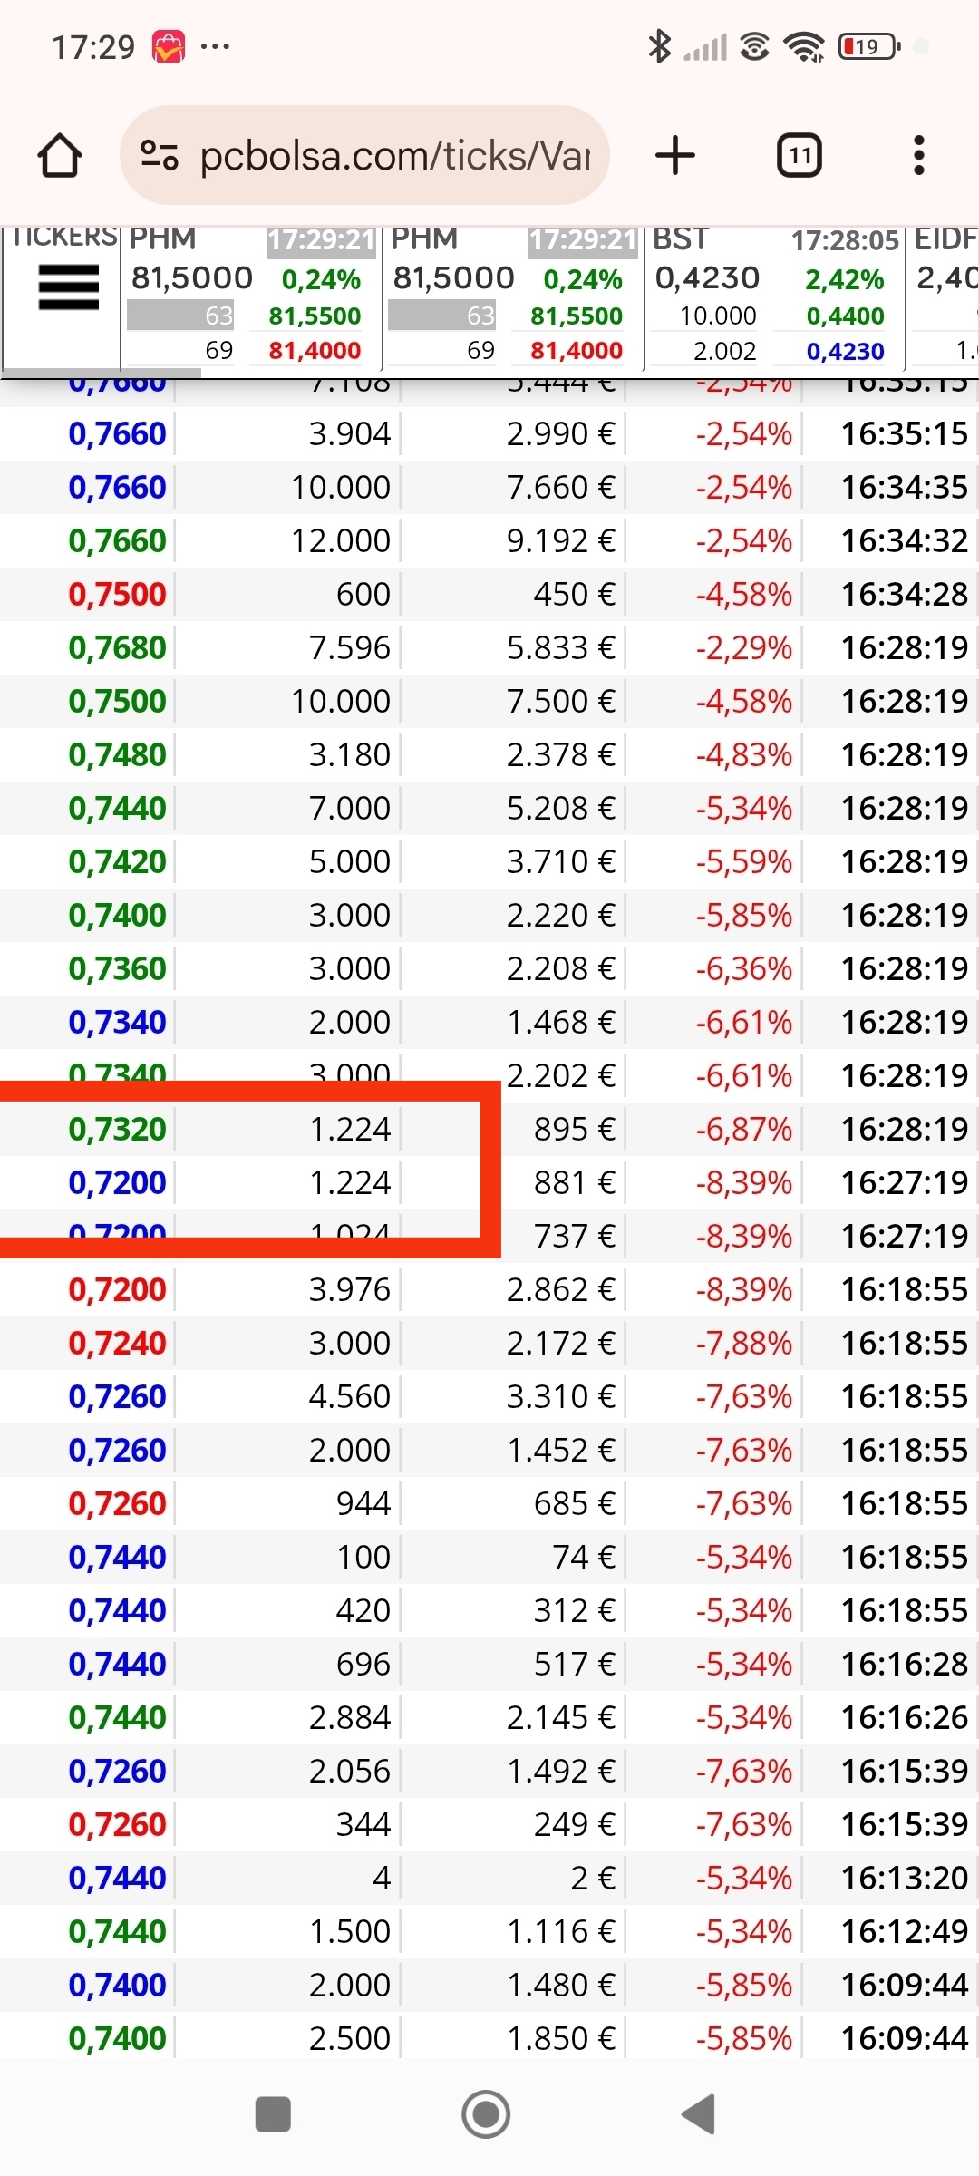Viewport: 979px width, 2176px height.
Task: Tap time 16:12:49
Action: pos(905,1932)
